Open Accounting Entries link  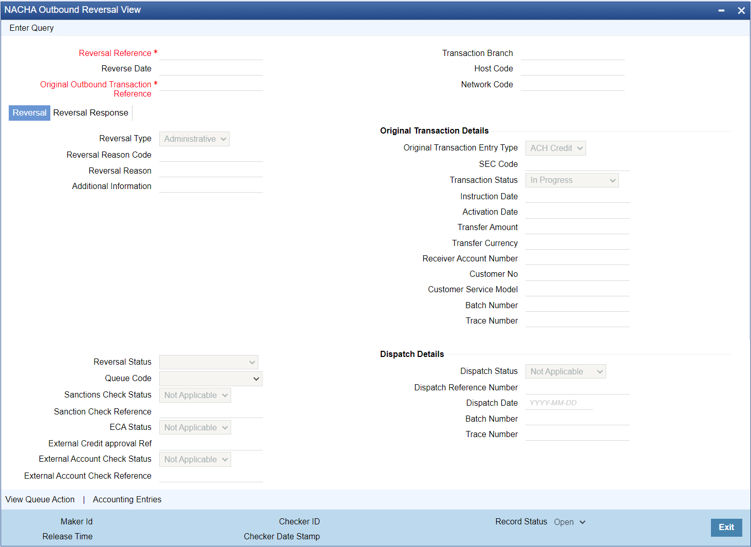[127, 499]
